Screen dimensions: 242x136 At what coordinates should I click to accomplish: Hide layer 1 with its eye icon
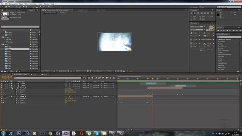[2, 83]
